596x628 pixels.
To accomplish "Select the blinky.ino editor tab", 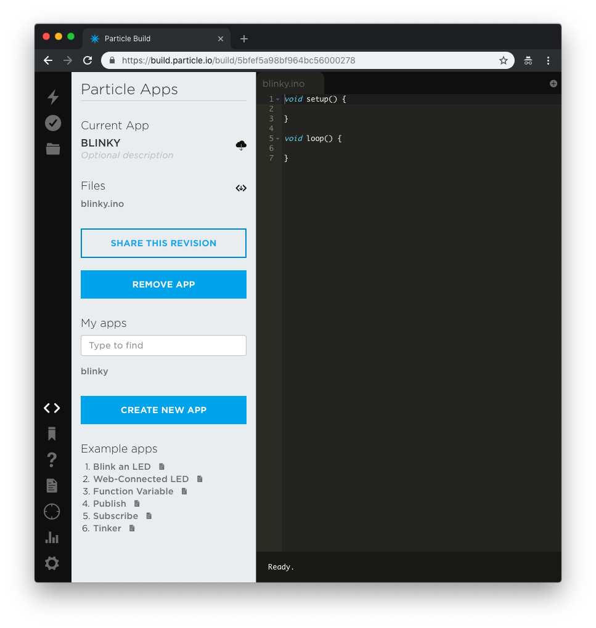I will pos(284,84).
